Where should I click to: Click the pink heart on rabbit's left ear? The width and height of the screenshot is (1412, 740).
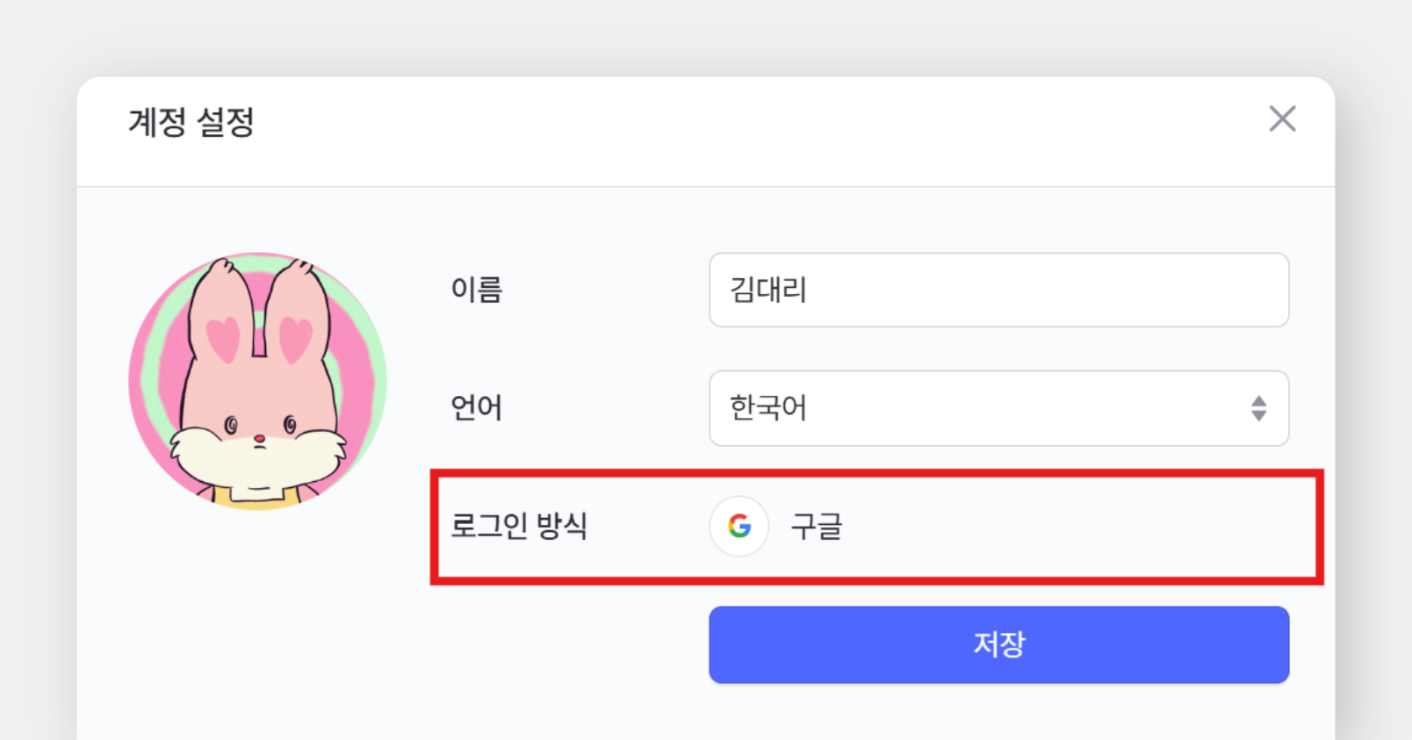[222, 338]
